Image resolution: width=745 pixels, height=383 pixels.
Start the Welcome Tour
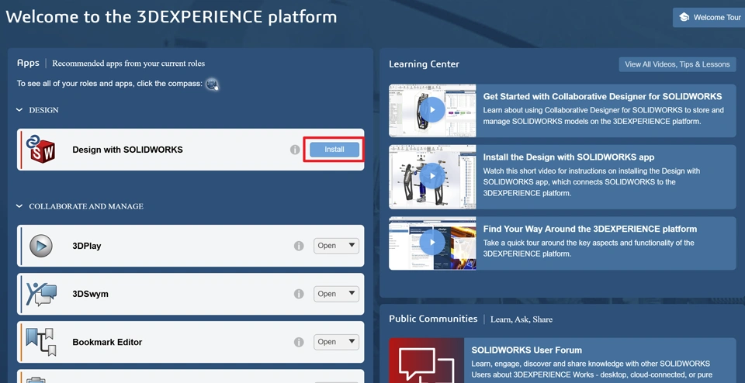[709, 18]
